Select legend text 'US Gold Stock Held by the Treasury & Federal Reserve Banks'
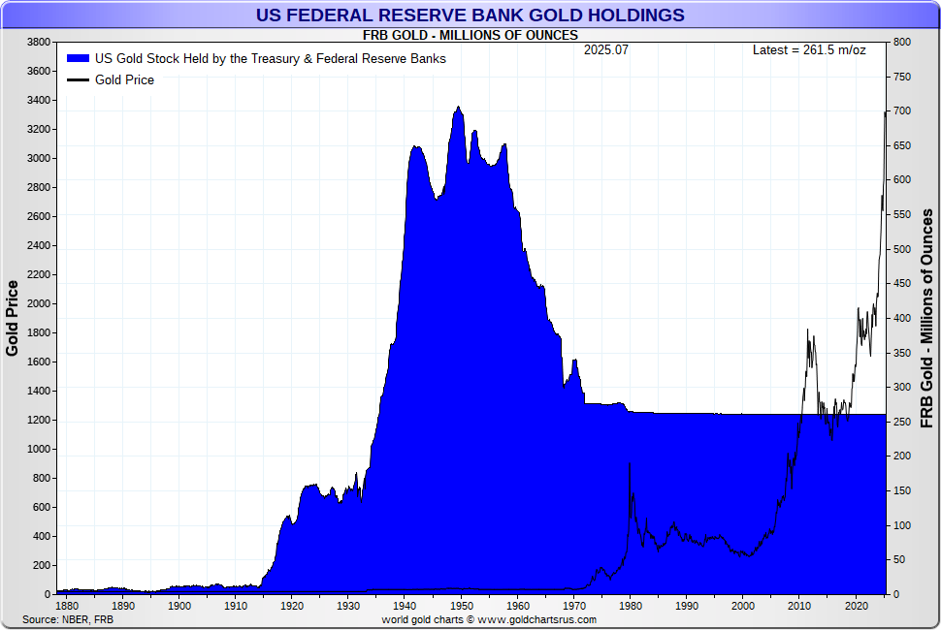This screenshot has height=630, width=941. pos(270,59)
